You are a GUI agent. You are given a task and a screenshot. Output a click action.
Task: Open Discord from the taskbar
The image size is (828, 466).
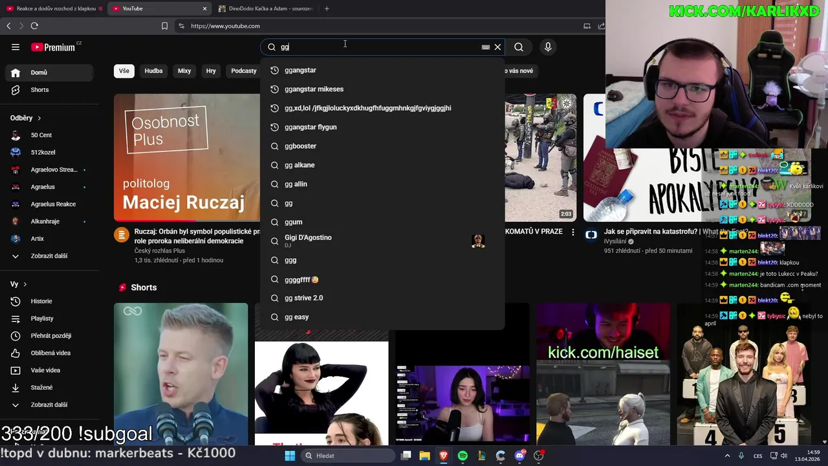[519, 456]
